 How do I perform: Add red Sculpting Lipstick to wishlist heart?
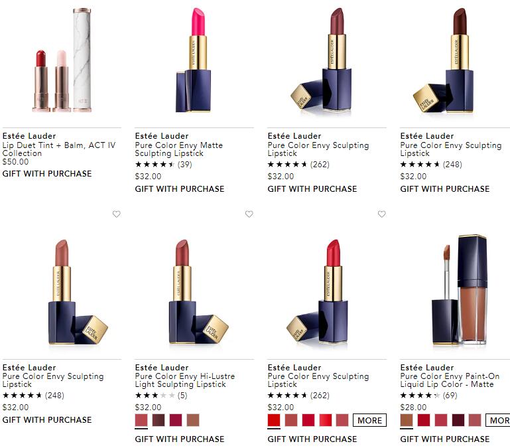point(382,214)
